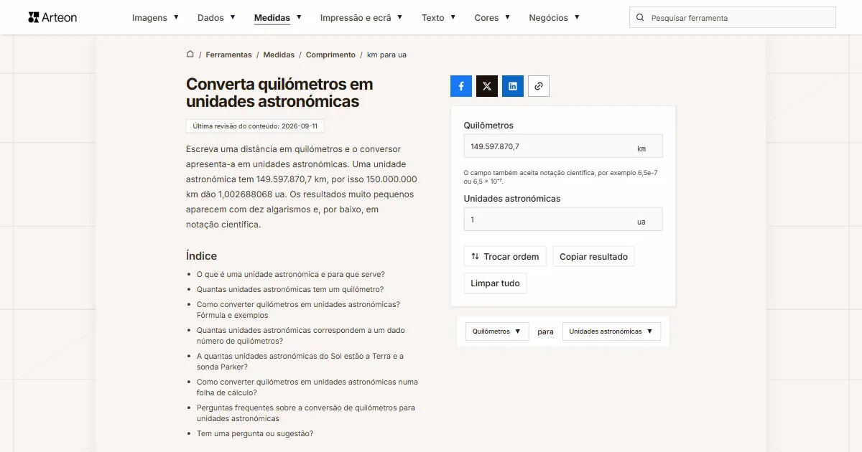Open the Medidas menu

point(278,18)
